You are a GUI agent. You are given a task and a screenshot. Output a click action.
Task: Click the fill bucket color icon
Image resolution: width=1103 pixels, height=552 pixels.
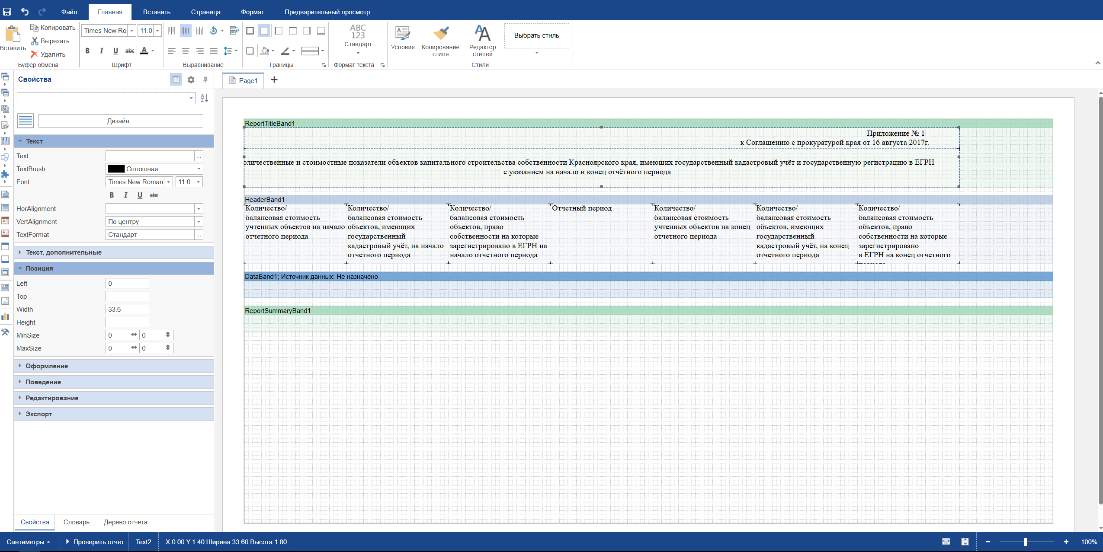coord(265,51)
